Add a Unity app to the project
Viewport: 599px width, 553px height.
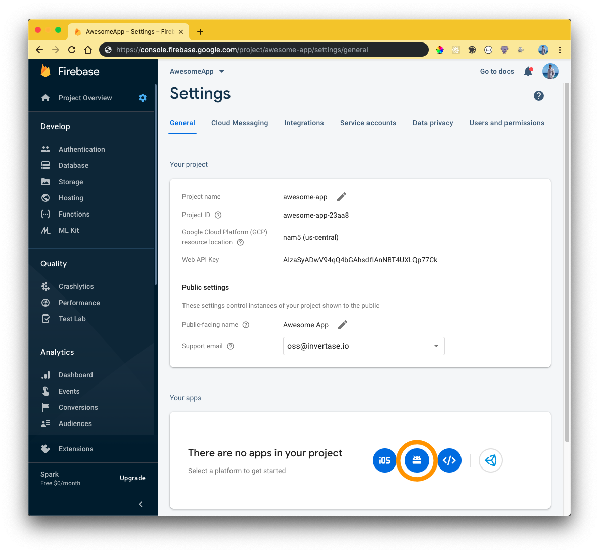point(490,460)
